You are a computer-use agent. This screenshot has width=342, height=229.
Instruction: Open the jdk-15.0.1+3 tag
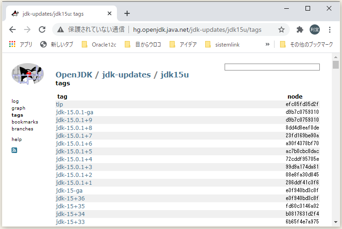[74, 167]
